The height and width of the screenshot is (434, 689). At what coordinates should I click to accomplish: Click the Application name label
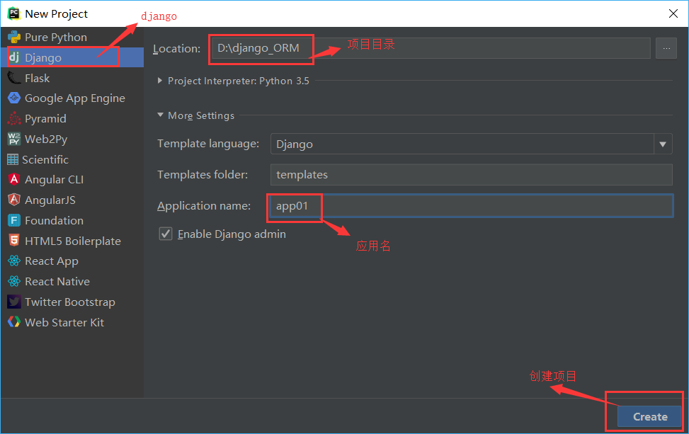point(204,205)
